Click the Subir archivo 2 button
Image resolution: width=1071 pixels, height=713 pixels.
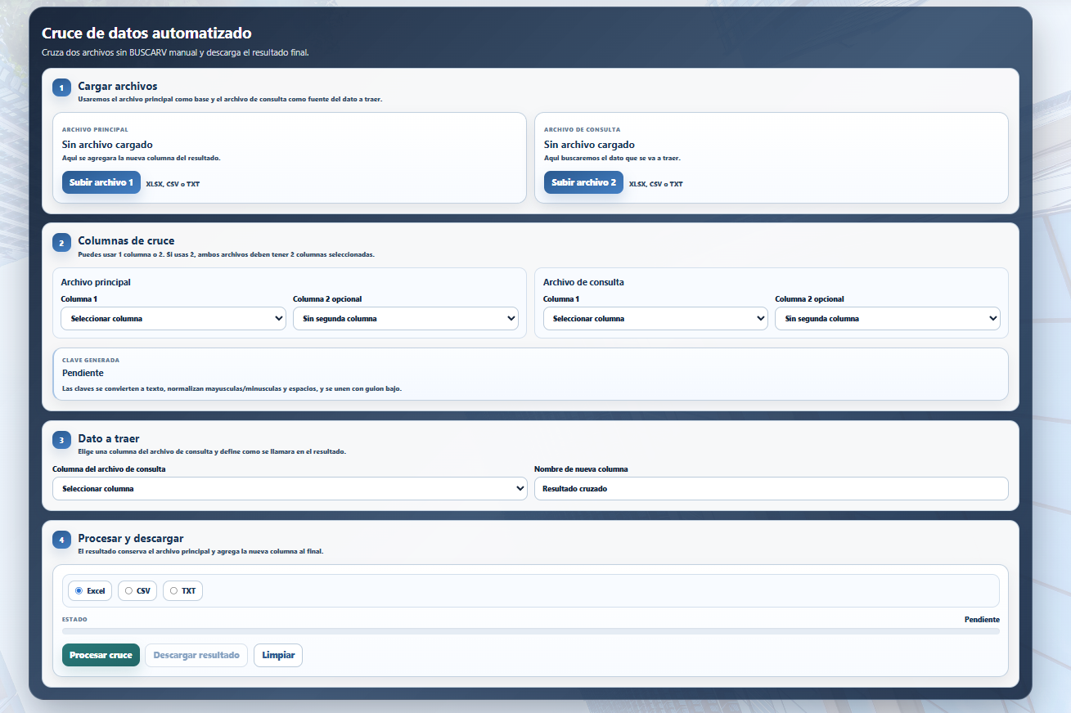[x=583, y=182]
